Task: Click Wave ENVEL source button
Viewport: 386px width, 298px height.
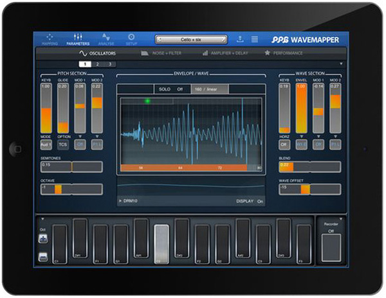Action: click(301, 145)
